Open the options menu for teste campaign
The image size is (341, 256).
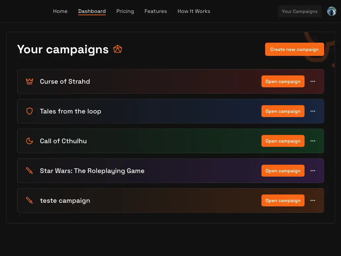click(313, 200)
